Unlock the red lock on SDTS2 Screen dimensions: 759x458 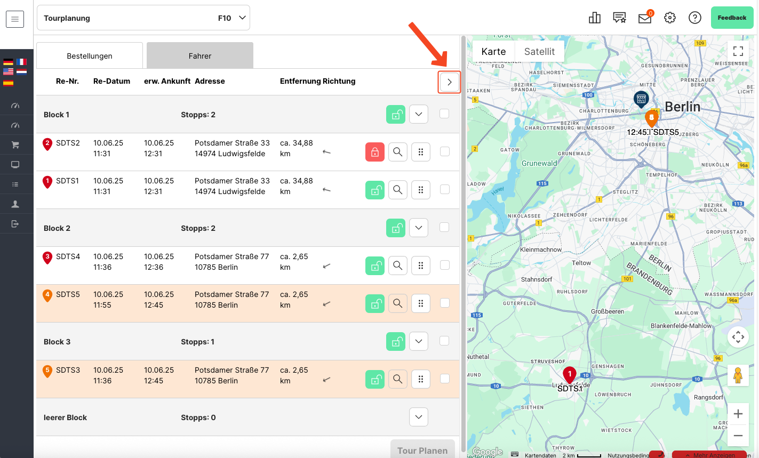[x=375, y=152]
